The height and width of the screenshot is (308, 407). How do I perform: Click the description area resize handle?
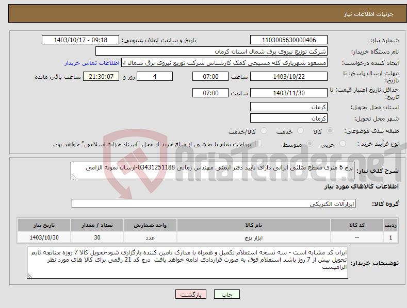tap(74, 176)
